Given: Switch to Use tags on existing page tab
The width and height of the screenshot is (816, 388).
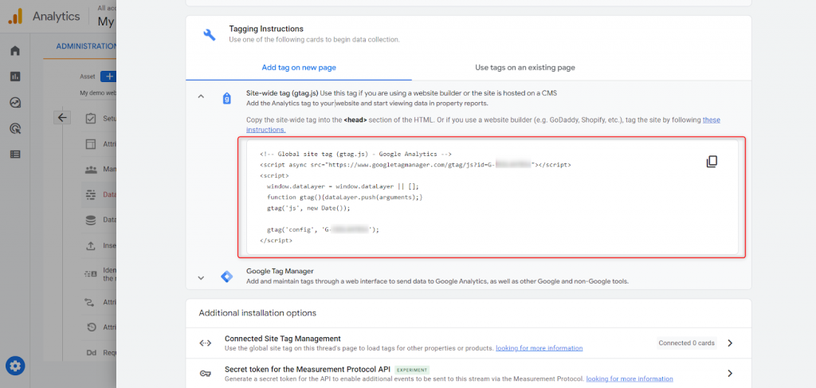Looking at the screenshot, I should click(x=524, y=68).
